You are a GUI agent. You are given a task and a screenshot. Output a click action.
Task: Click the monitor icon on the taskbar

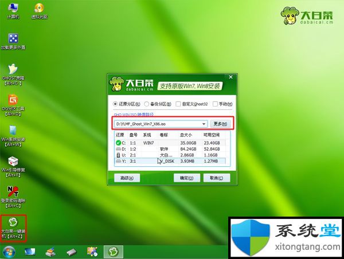[30, 252]
